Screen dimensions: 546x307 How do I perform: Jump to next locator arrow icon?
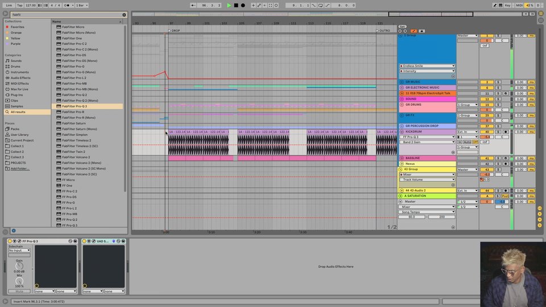(x=405, y=31)
